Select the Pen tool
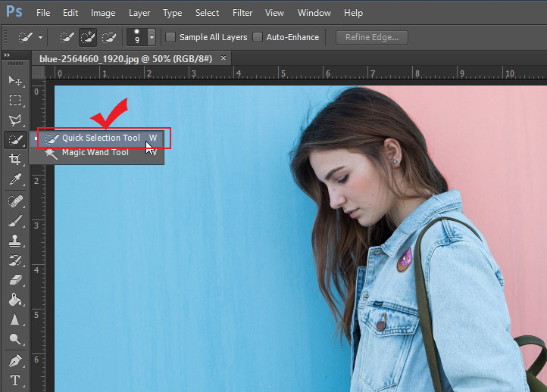The height and width of the screenshot is (392, 547). [x=15, y=361]
